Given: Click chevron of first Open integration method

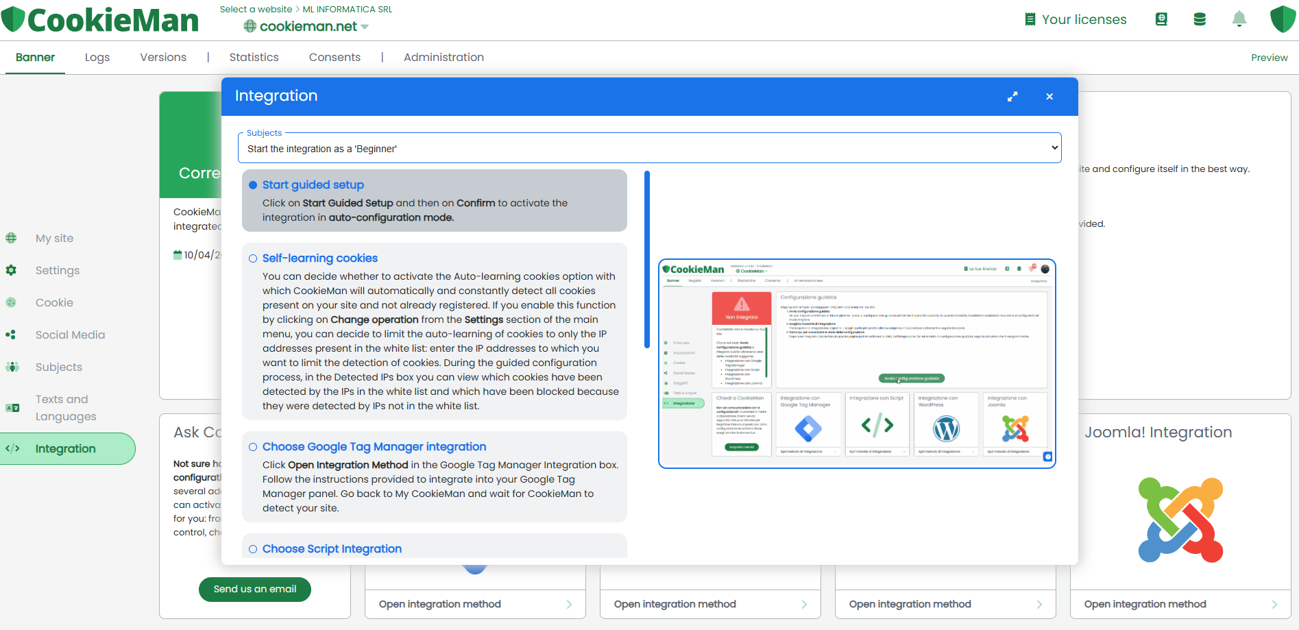Looking at the screenshot, I should click(569, 605).
